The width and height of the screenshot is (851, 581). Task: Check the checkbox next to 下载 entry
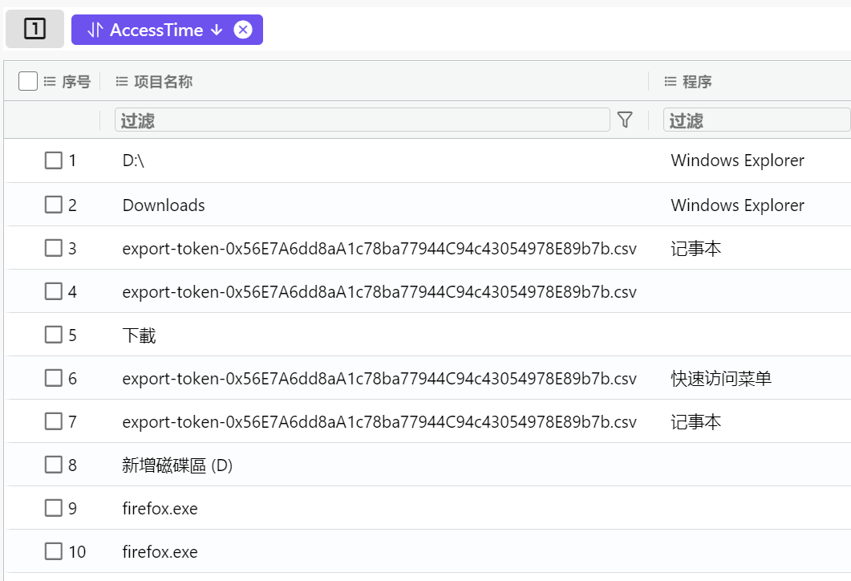53,335
